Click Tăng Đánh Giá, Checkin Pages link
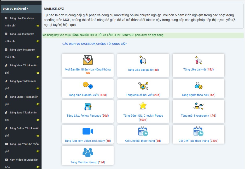 click(x=143, y=118)
